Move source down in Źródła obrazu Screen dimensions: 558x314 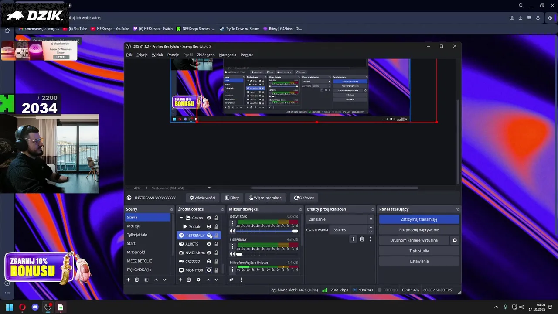pos(216,280)
